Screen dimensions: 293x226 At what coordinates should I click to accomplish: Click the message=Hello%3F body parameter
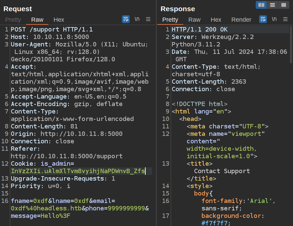click(41, 216)
